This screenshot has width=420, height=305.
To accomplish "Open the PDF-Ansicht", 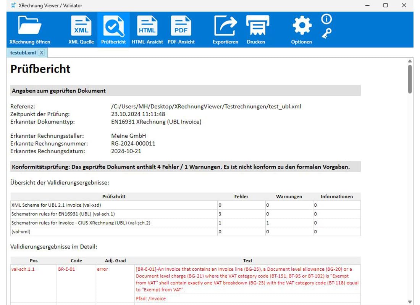I will (x=181, y=30).
